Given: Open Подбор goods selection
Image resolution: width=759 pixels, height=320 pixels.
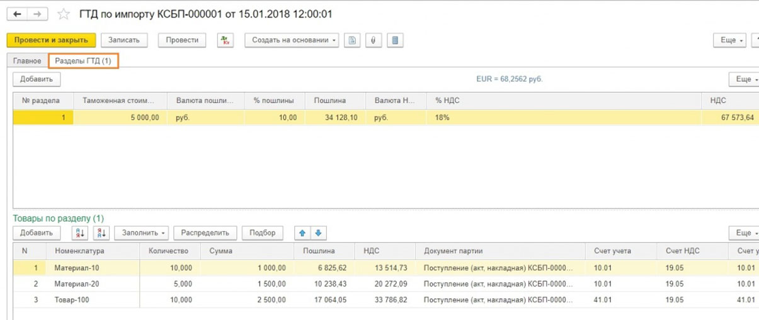Looking at the screenshot, I should click(262, 233).
